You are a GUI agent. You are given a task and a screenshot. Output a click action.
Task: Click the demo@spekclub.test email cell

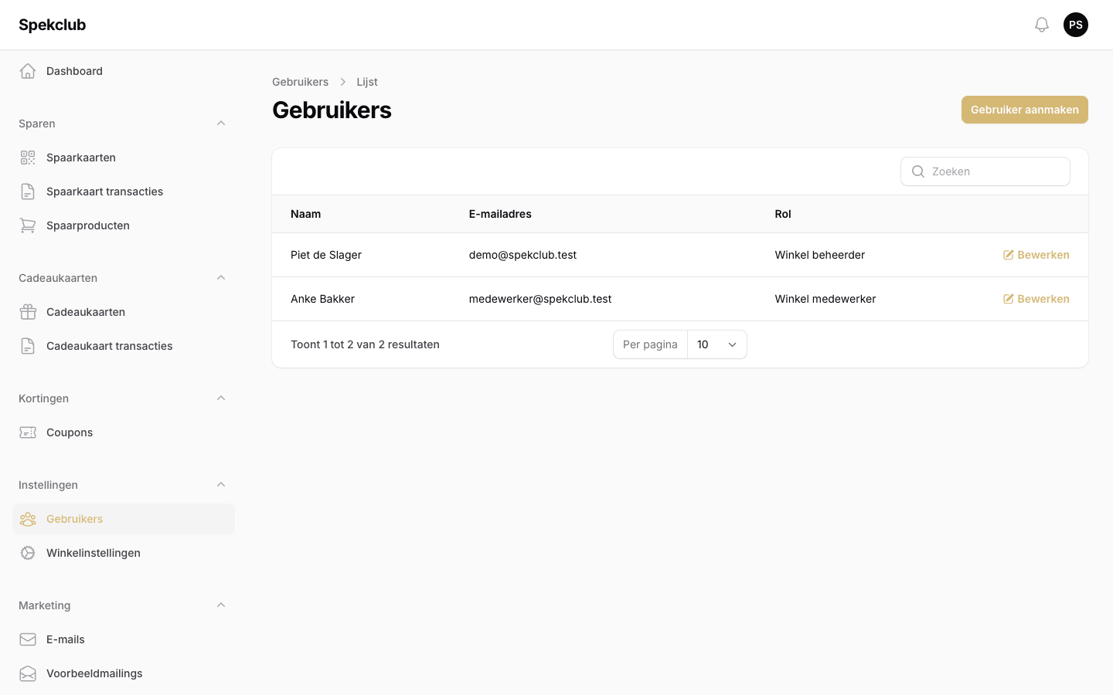click(x=522, y=255)
